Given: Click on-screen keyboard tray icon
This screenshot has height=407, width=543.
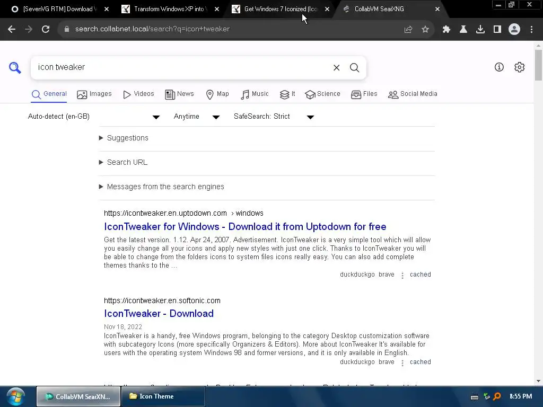Looking at the screenshot, I should point(475,397).
